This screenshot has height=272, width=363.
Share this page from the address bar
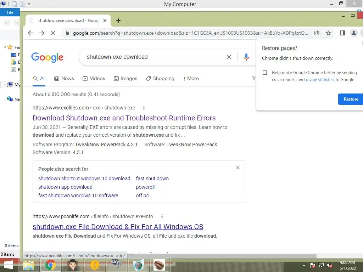[317, 33]
